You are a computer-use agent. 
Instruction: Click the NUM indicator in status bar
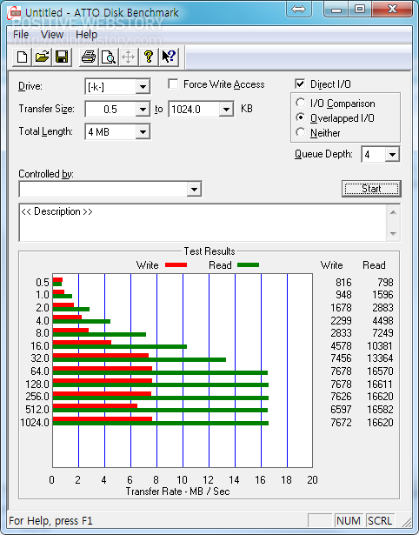[348, 521]
